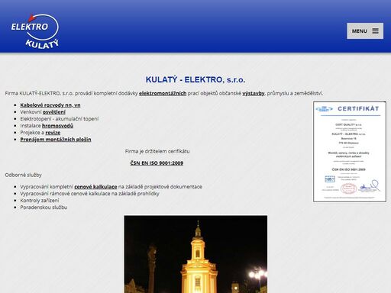Click Elektrotopení - akumulační topení item

[x=60, y=119]
